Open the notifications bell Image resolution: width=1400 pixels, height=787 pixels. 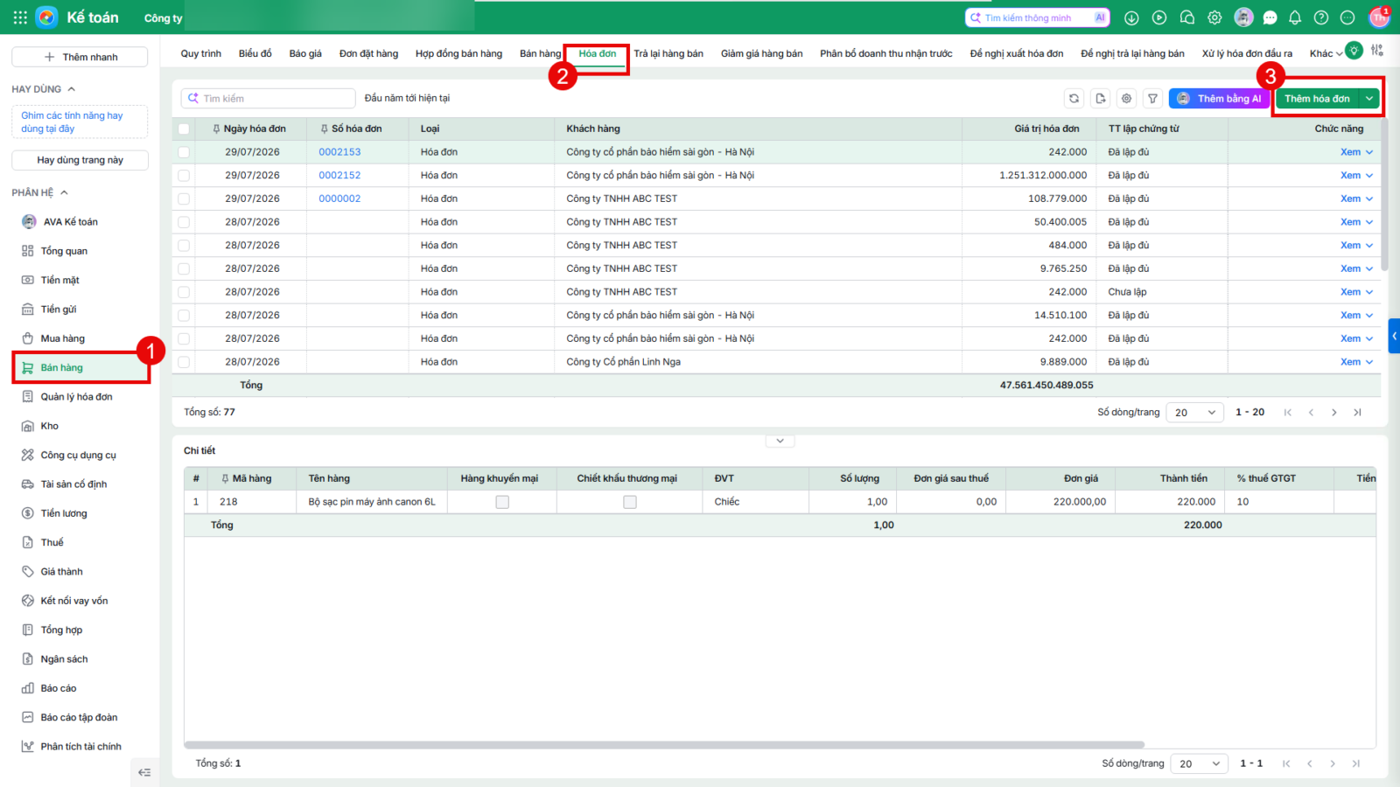[1295, 17]
